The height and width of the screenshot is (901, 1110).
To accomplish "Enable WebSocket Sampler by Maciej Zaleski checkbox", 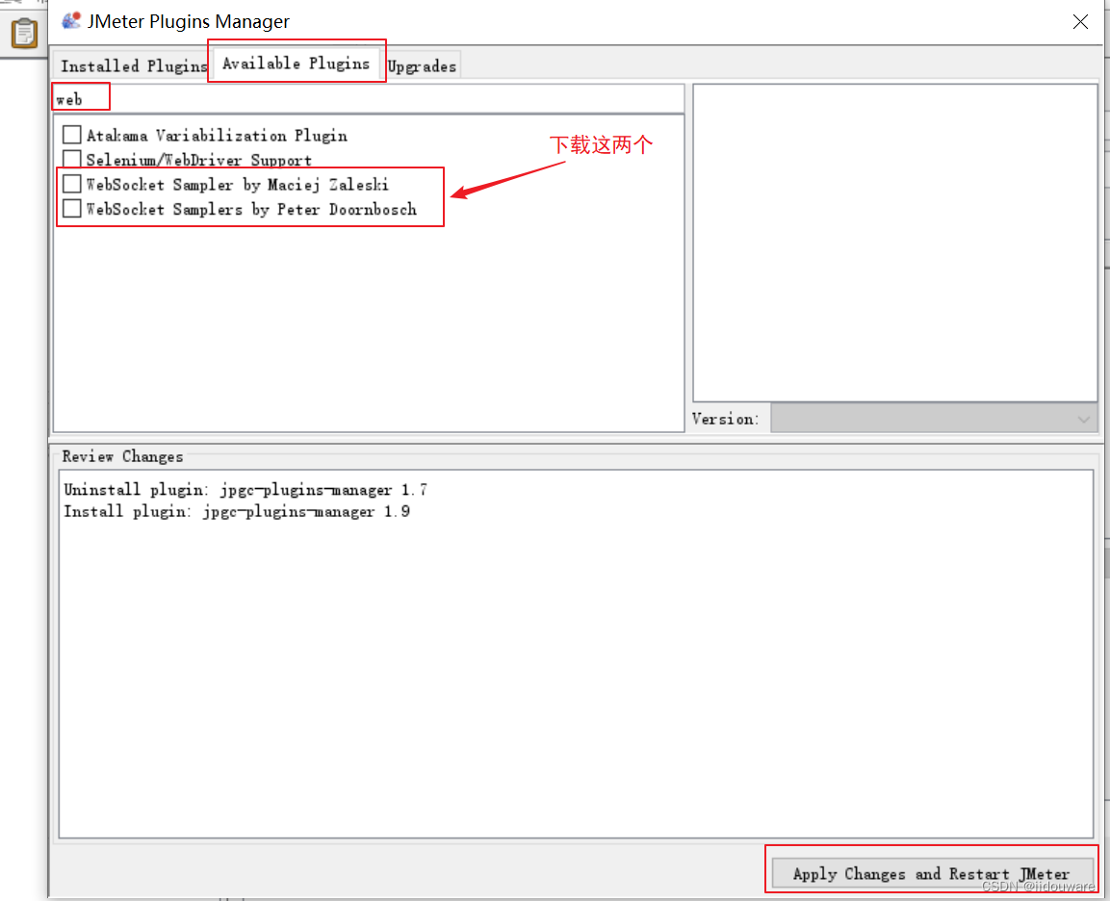I will pyautogui.click(x=72, y=184).
